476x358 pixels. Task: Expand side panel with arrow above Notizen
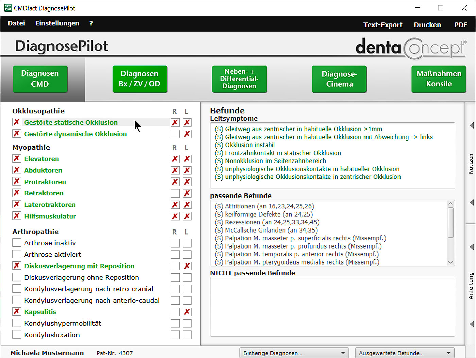471,125
